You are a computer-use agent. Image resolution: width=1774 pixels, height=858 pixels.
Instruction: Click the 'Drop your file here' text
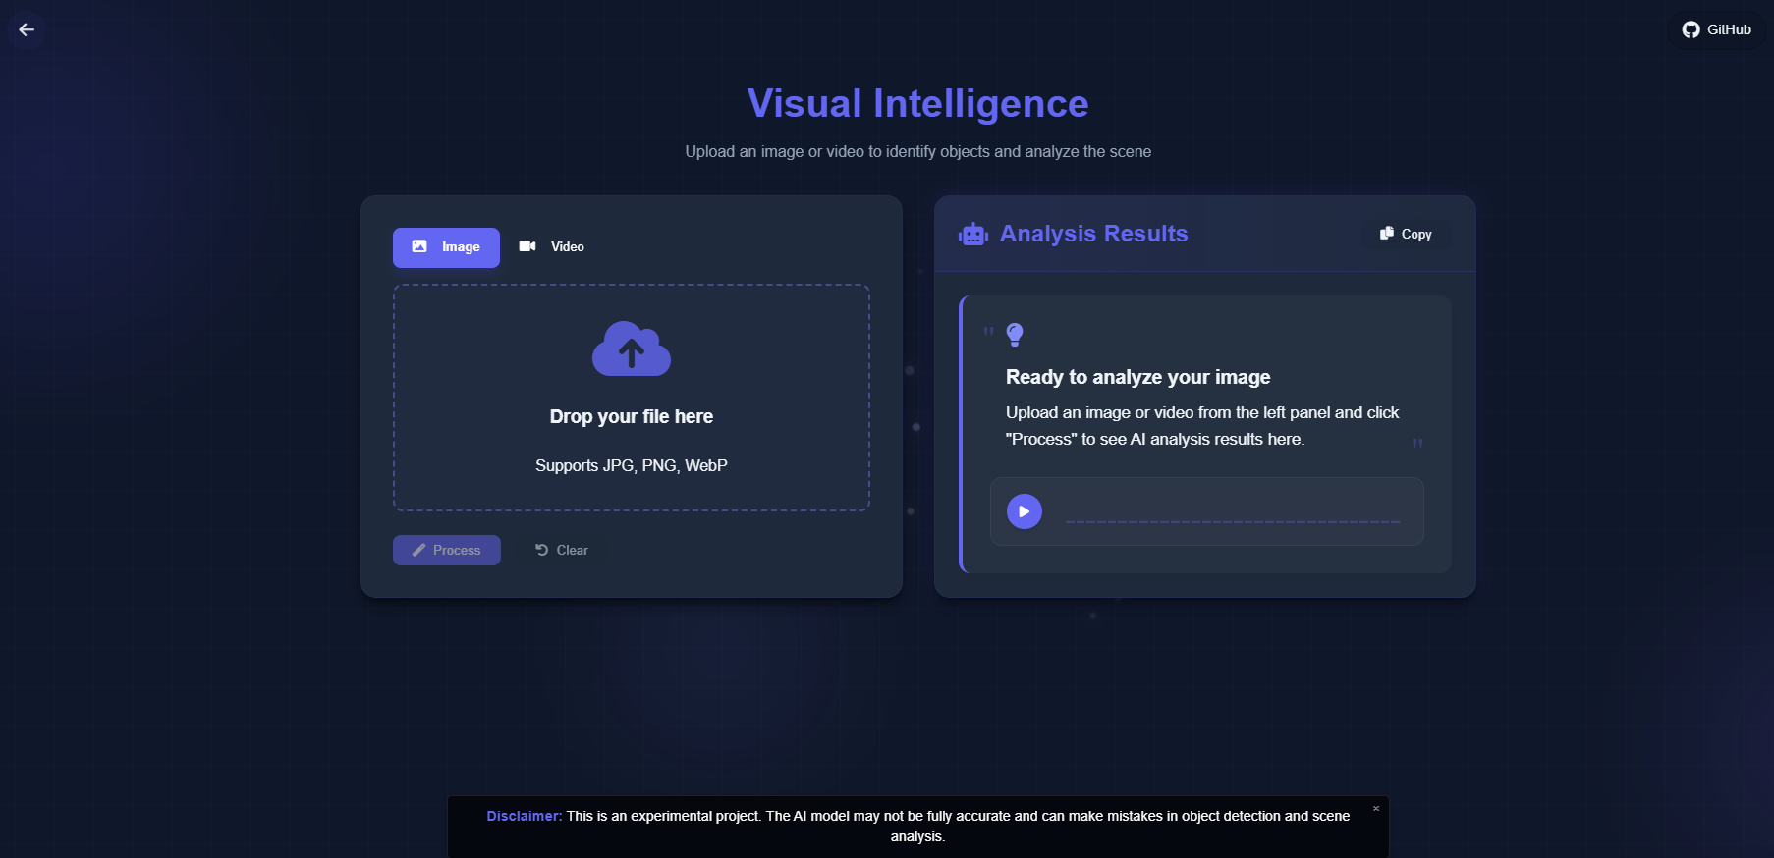click(x=631, y=416)
